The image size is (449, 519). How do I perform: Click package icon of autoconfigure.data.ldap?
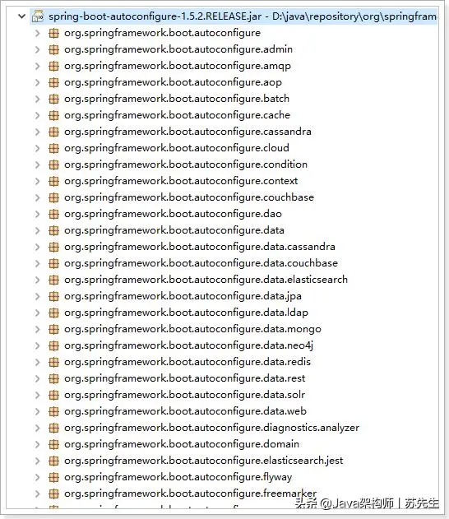pyautogui.click(x=53, y=313)
